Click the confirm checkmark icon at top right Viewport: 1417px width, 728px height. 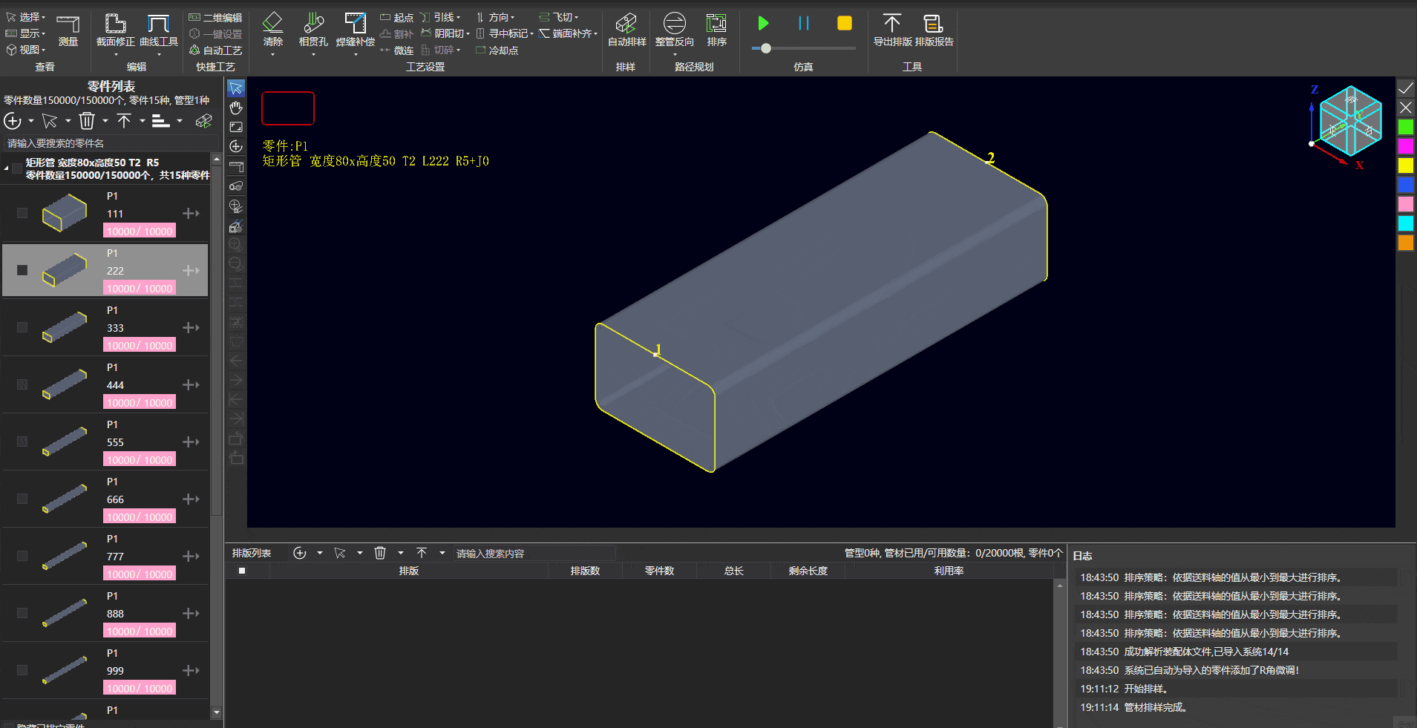(x=1406, y=88)
